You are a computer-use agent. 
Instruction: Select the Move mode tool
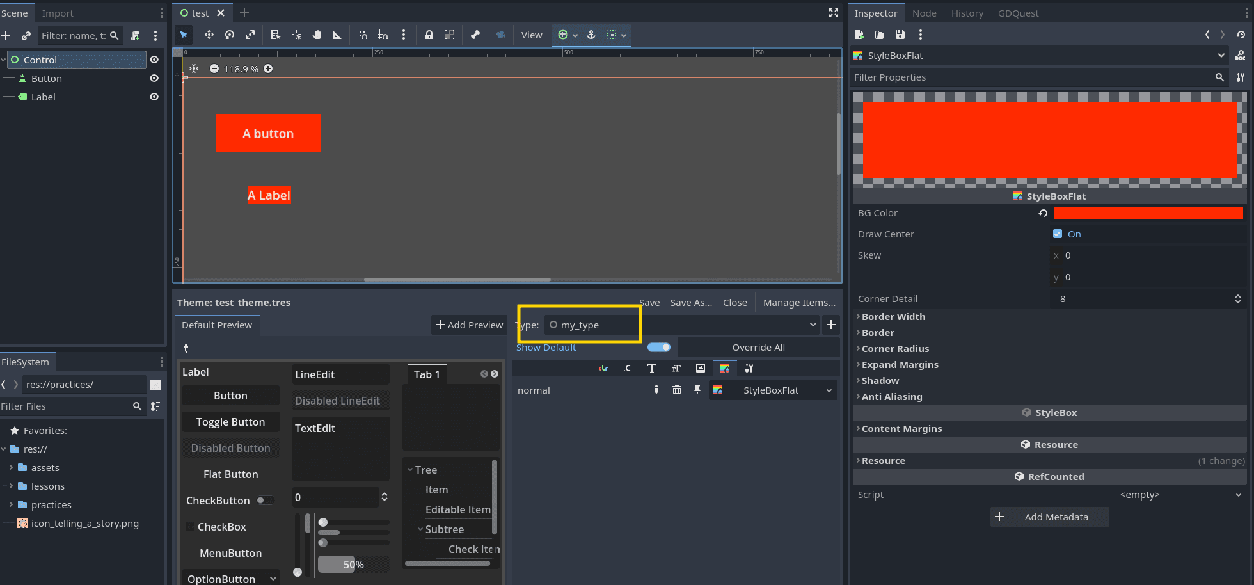(209, 35)
